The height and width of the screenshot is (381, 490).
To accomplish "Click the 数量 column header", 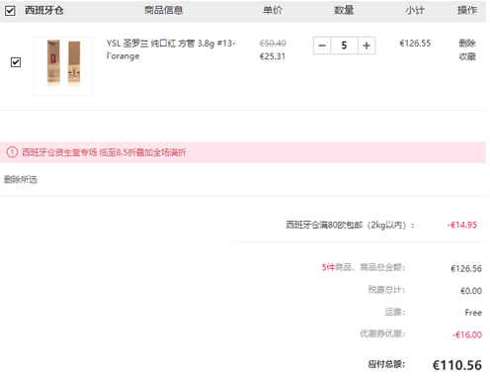I will point(344,10).
